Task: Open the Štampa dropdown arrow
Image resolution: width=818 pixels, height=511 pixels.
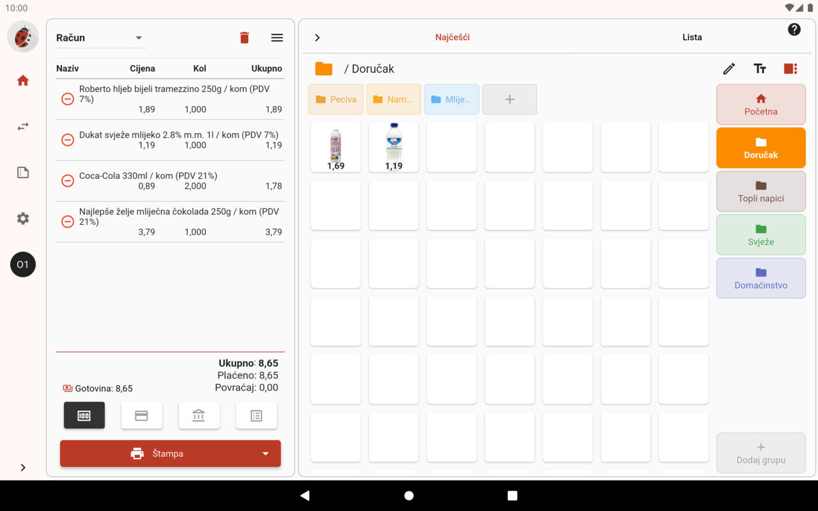Action: 266,454
